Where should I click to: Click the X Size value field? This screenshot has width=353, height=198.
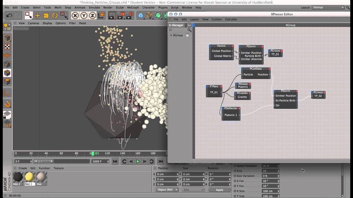[270, 191]
